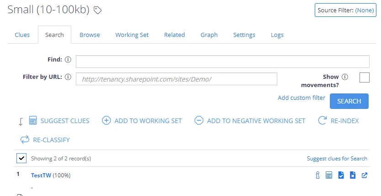Open the TestTW result link
This screenshot has height=196, width=381.
tap(41, 175)
